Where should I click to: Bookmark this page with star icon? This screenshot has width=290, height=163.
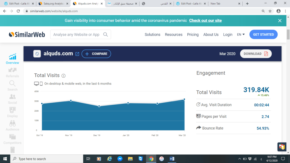pos(270,11)
